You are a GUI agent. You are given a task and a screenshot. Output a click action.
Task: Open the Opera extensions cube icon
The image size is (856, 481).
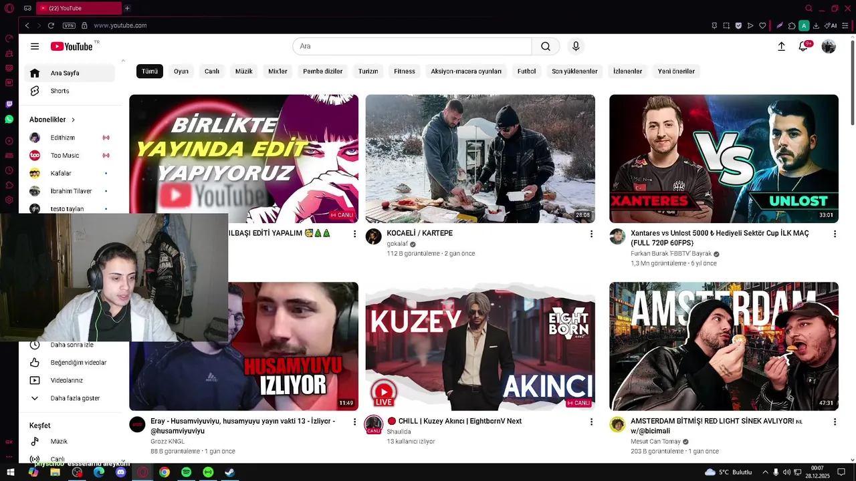click(792, 25)
